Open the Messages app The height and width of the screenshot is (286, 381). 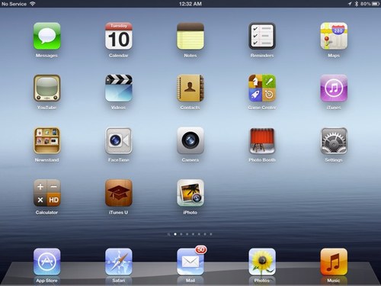pos(47,36)
